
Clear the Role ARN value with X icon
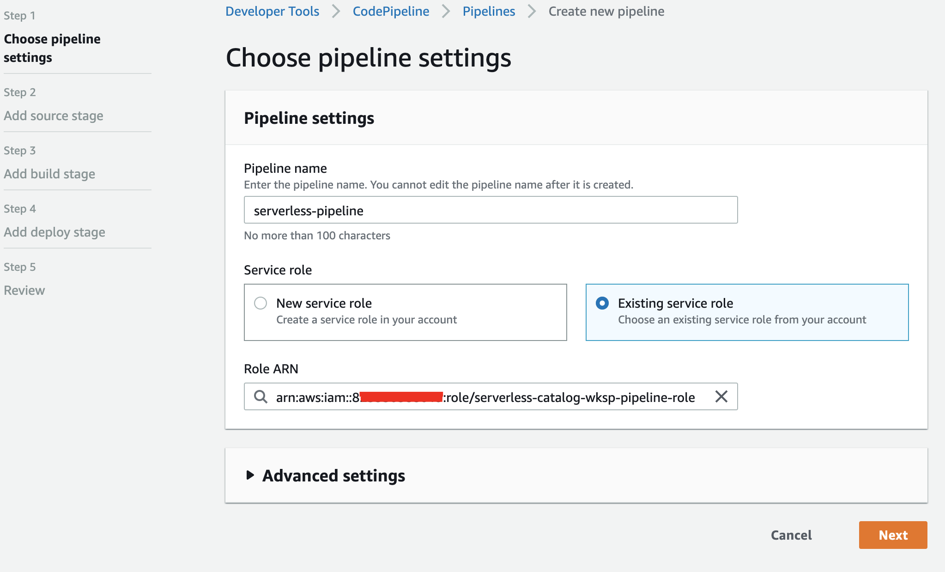pos(721,396)
